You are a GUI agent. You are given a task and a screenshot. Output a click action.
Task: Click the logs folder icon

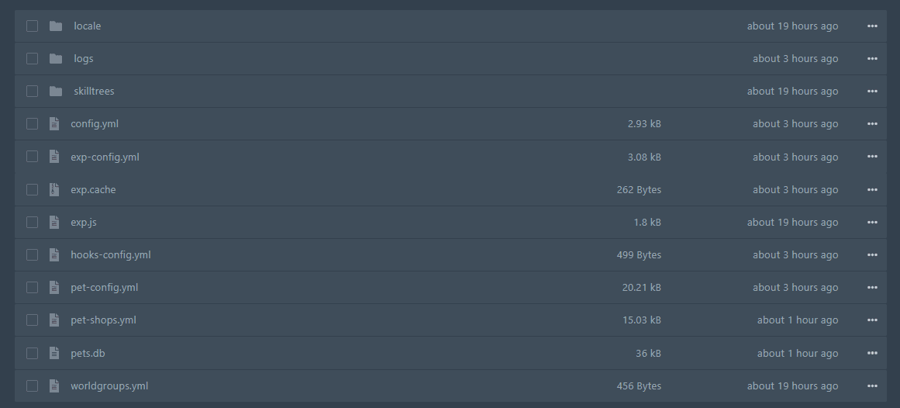(x=55, y=58)
